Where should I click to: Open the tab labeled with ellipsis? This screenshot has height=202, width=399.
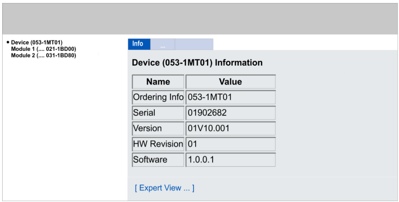click(162, 44)
